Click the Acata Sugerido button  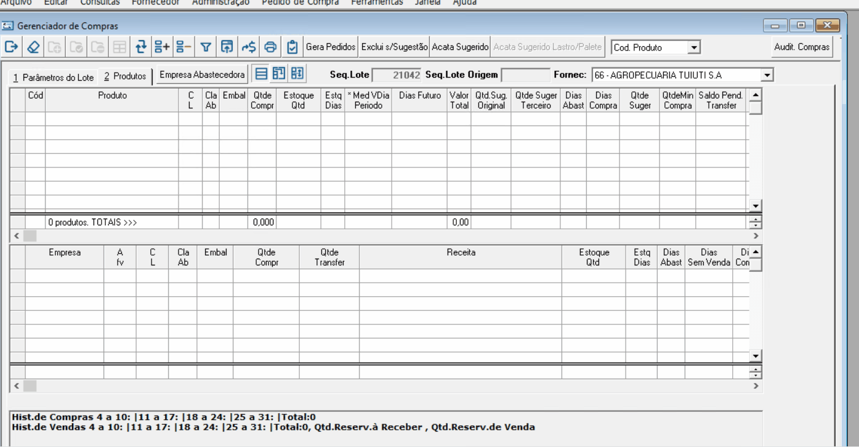(460, 47)
